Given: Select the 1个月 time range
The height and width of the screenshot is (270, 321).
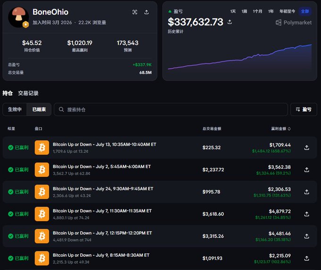Looking at the screenshot, I should [x=257, y=11].
